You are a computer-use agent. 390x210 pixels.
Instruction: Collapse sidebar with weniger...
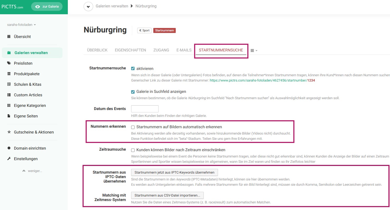[32, 171]
